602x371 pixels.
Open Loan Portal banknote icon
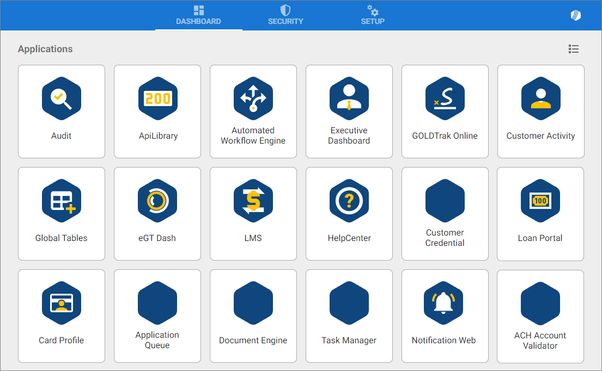tap(540, 201)
